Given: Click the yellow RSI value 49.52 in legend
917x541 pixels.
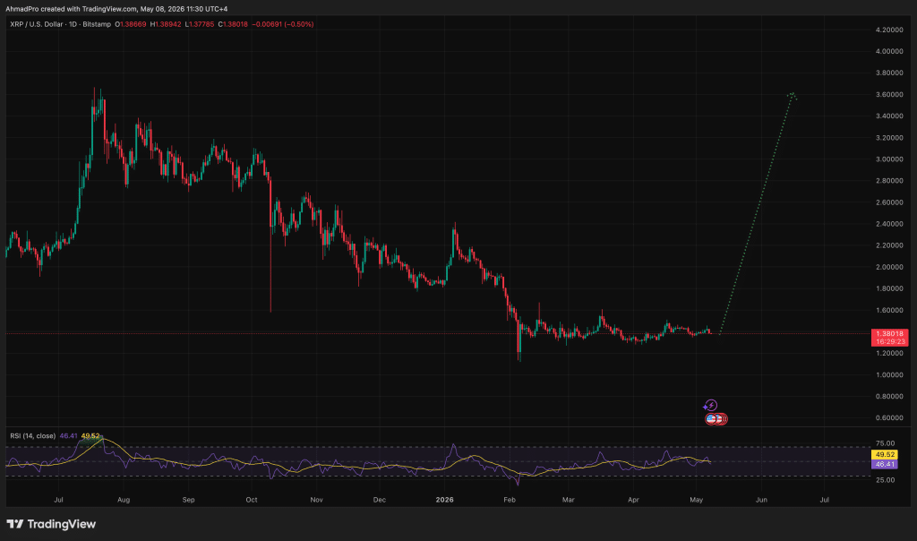Looking at the screenshot, I should coord(90,435).
